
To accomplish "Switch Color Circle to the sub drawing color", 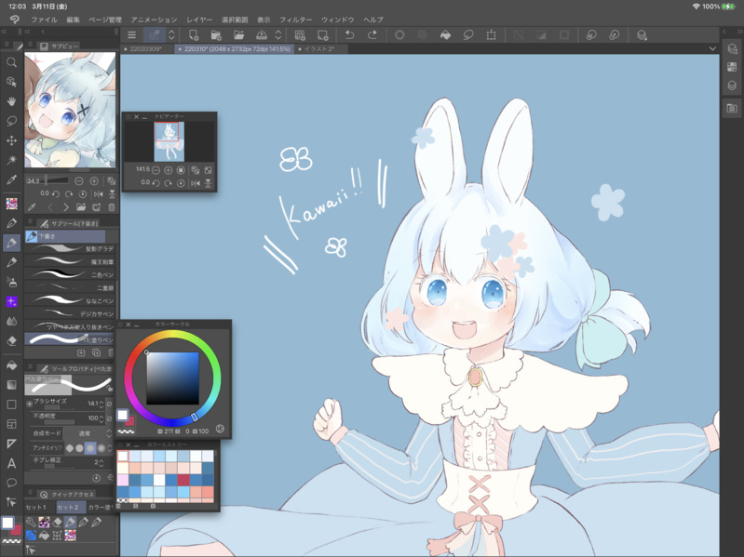I will tap(129, 420).
